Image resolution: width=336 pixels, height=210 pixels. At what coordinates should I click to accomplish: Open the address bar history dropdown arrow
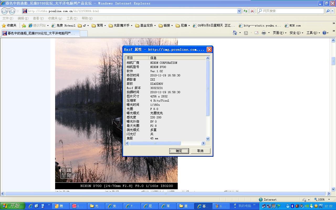coord(239,11)
